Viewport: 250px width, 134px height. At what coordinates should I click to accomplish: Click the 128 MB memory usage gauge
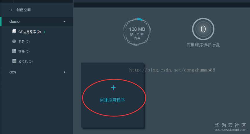[x=137, y=32]
